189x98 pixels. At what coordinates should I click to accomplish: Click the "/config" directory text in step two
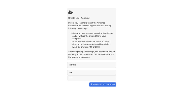tap(105, 42)
